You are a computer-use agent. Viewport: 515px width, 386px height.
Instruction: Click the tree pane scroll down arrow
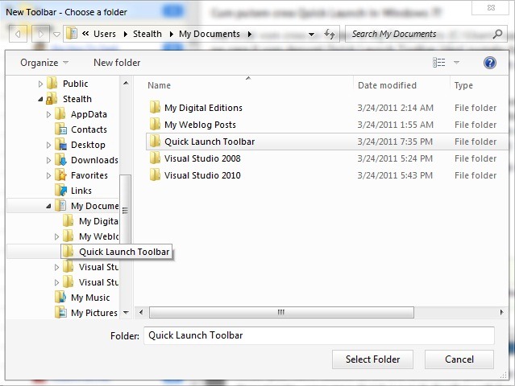coord(126,313)
